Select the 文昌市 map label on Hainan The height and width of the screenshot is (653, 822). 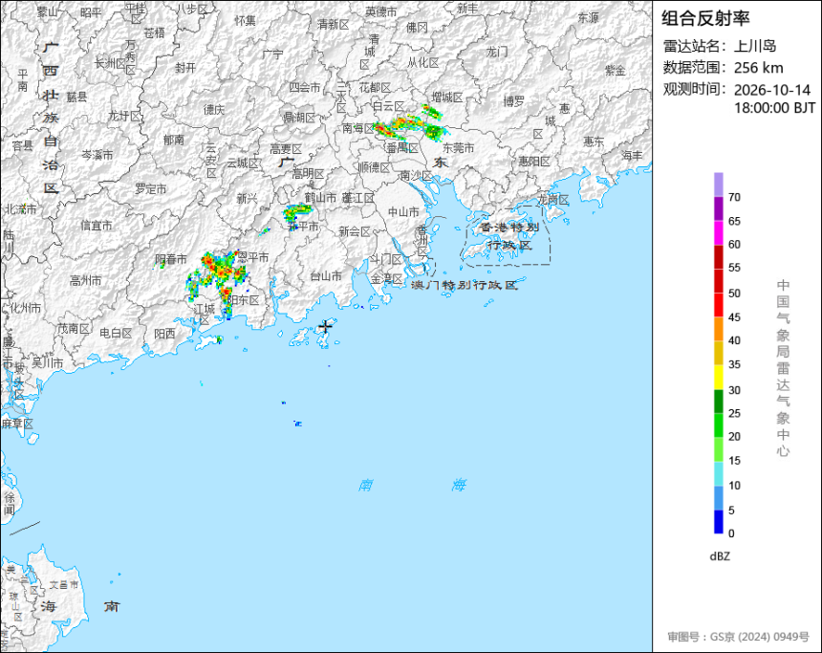click(64, 584)
